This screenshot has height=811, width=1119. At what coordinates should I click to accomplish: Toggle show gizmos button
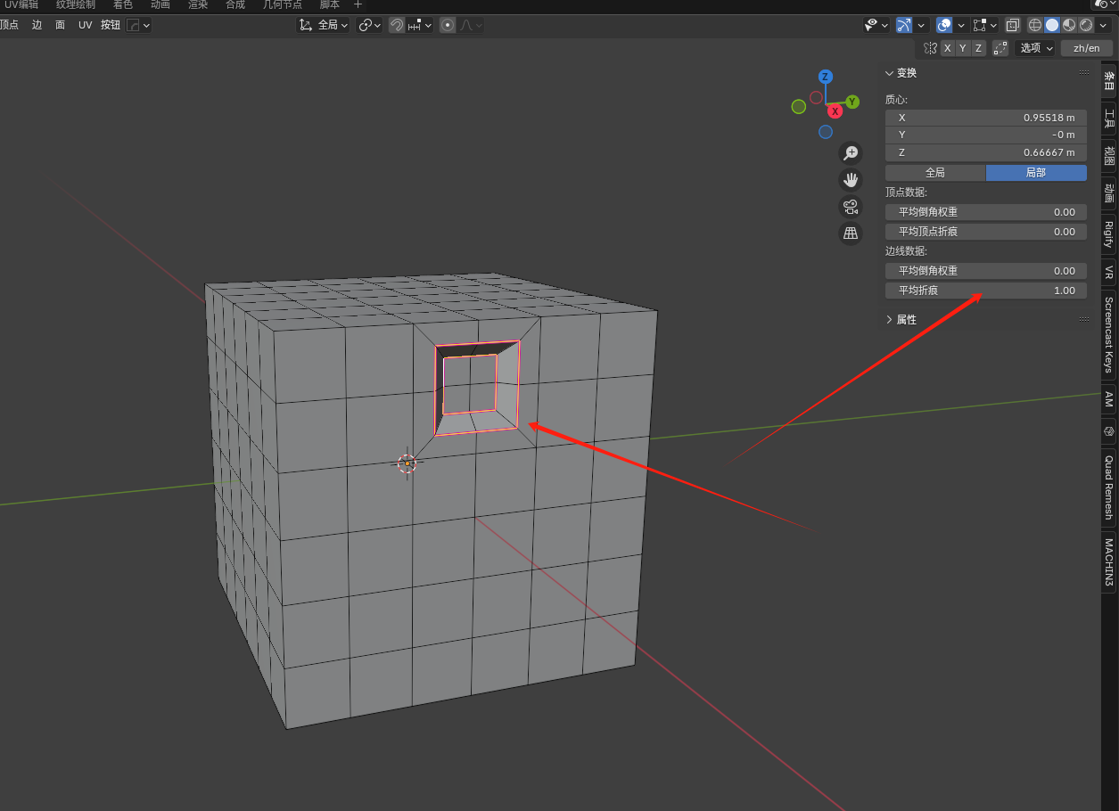(904, 25)
